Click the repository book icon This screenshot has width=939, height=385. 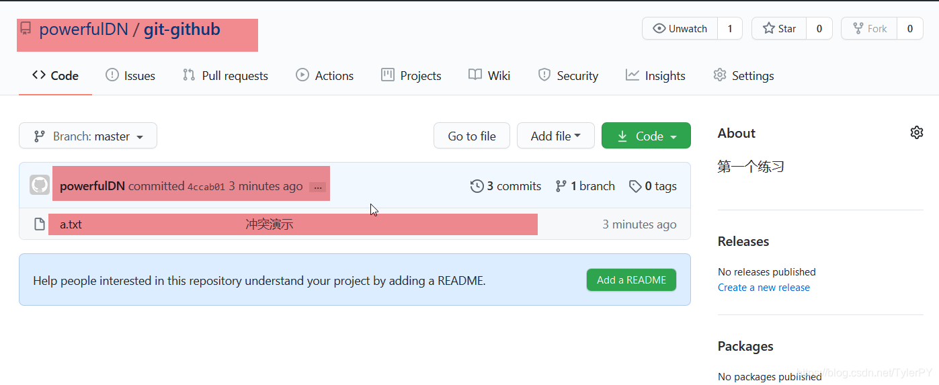pyautogui.click(x=26, y=28)
